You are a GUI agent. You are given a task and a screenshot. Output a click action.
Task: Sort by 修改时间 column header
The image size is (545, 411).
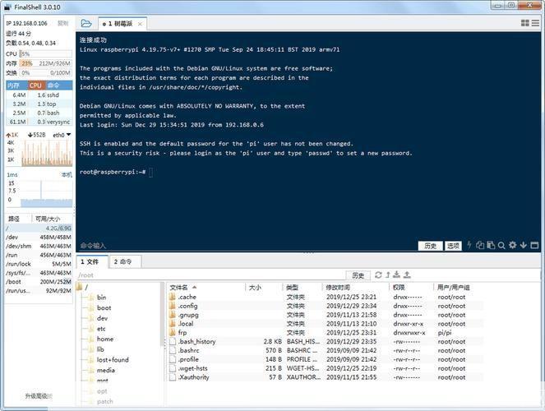pos(355,288)
